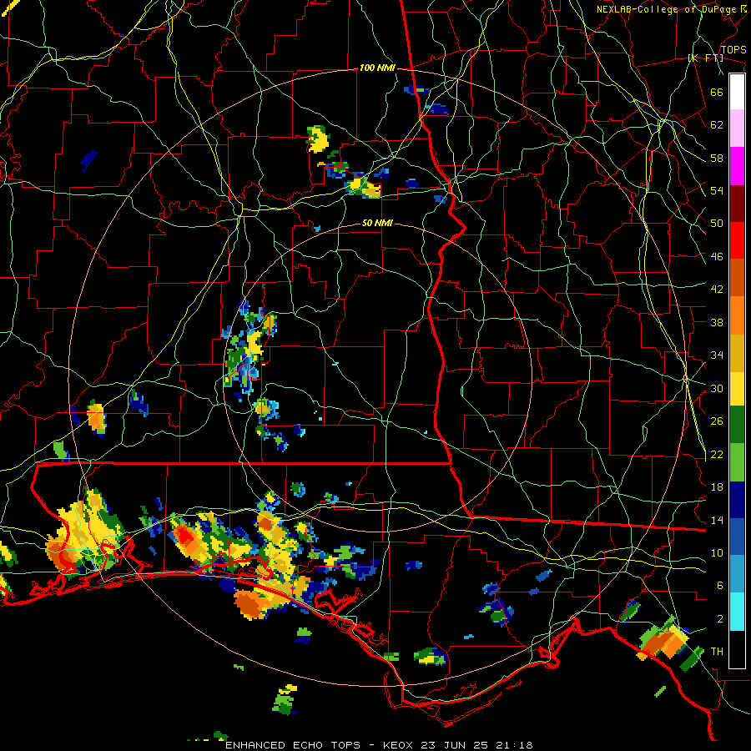Click the 50 value on the legend
Image resolution: width=751 pixels, height=751 pixels.
pos(717,224)
